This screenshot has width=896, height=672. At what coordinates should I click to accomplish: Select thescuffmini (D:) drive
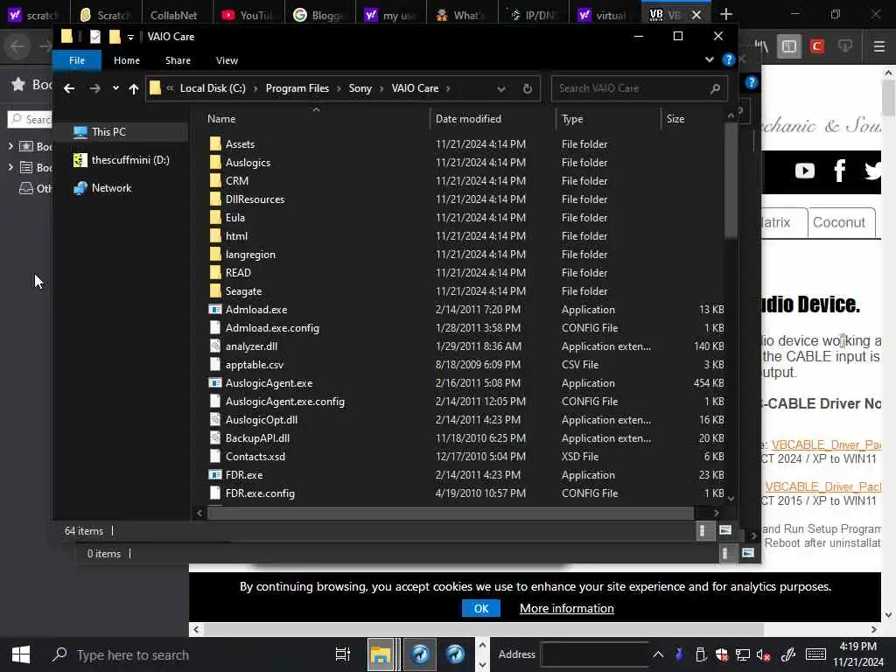[122, 160]
